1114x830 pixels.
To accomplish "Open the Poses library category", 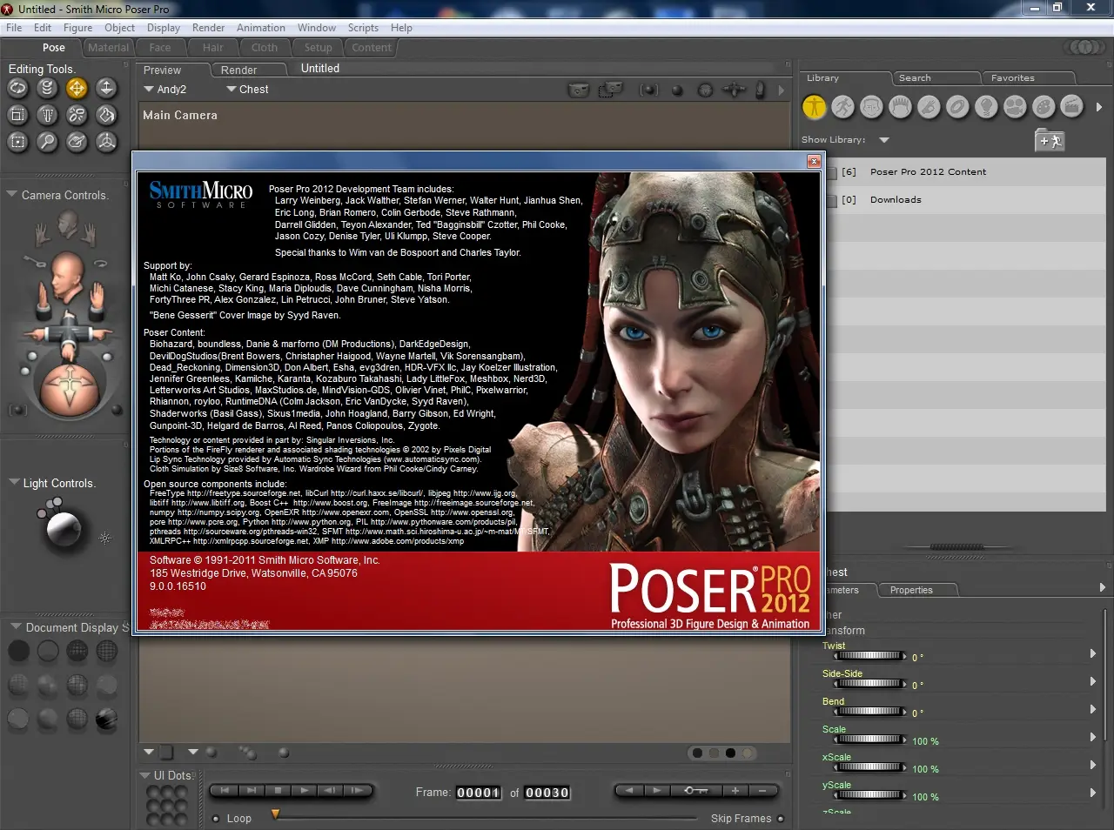I will (842, 107).
